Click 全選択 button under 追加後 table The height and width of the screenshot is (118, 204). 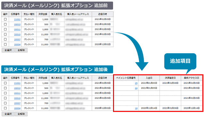tap(8, 114)
